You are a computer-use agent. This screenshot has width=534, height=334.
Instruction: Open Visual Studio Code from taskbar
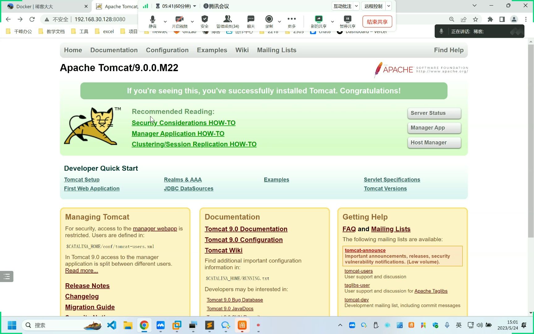click(112, 325)
